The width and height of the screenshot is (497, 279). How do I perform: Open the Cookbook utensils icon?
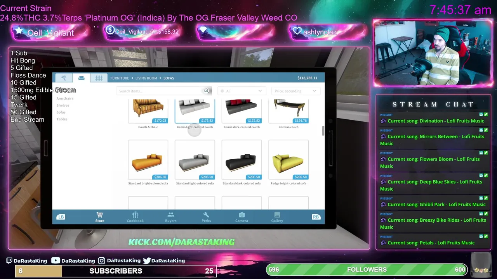[135, 215]
